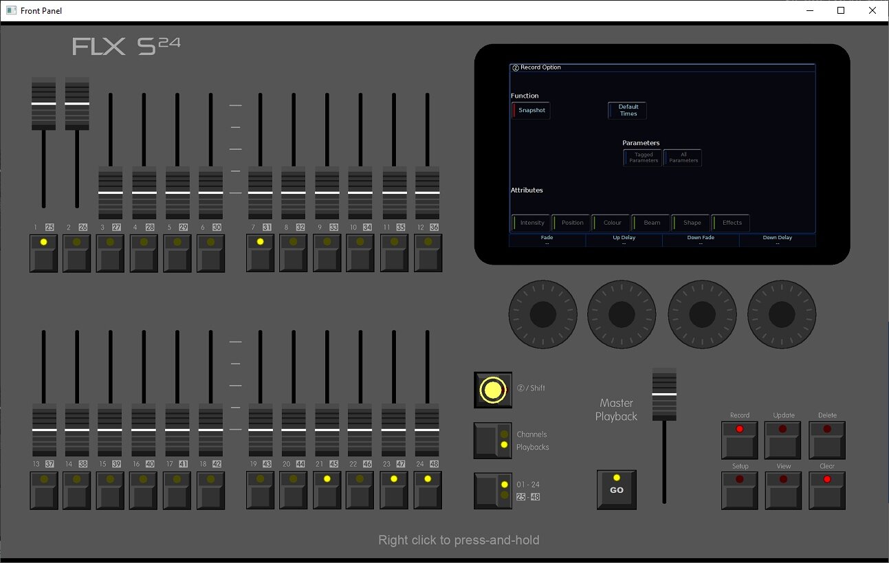Click the flash button under fader 21
This screenshot has height=563, width=889.
coord(327,490)
